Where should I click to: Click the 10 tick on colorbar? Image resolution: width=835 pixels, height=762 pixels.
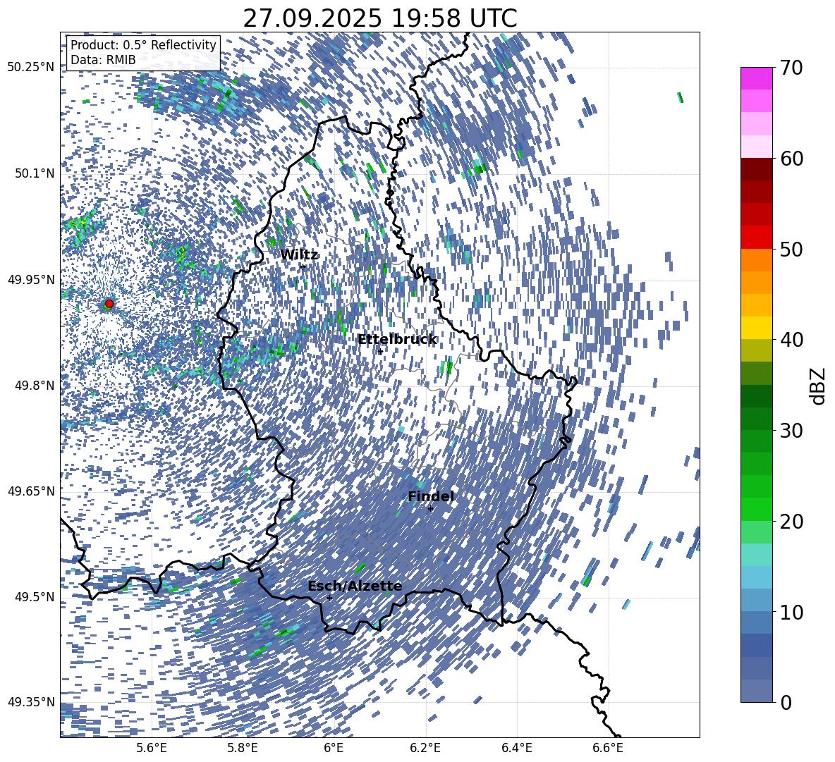click(791, 612)
